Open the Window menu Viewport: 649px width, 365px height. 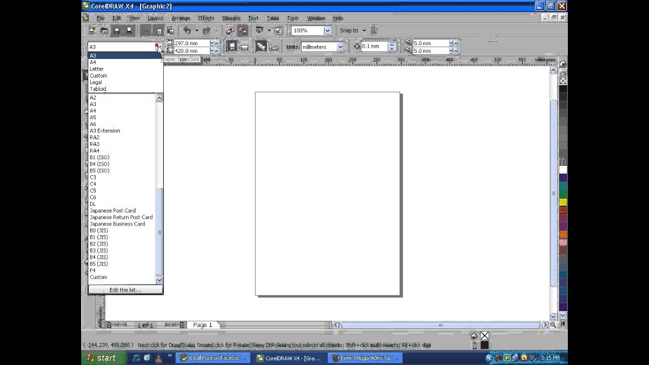[x=316, y=18]
